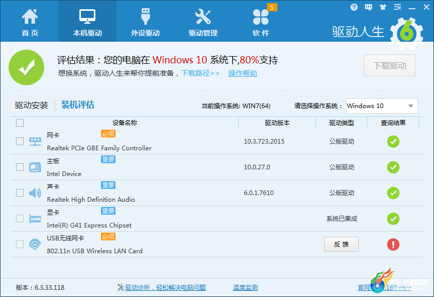This screenshot has height=297, width=434.
Task: Click the 下载驱动 button
Action: 390,65
